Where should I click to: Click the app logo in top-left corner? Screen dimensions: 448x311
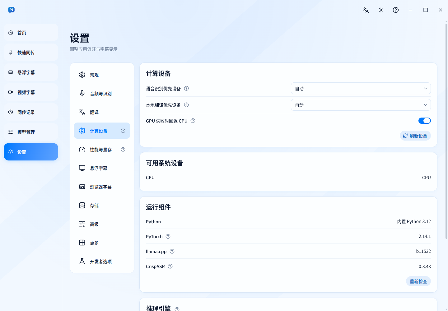pyautogui.click(x=11, y=10)
